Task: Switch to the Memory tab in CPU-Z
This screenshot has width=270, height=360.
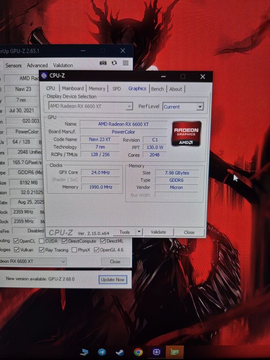Action: point(97,88)
